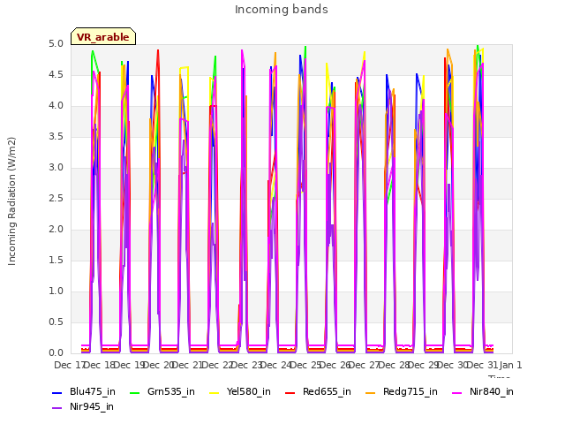Click the 3.0 y-axis tick label

pos(56,168)
